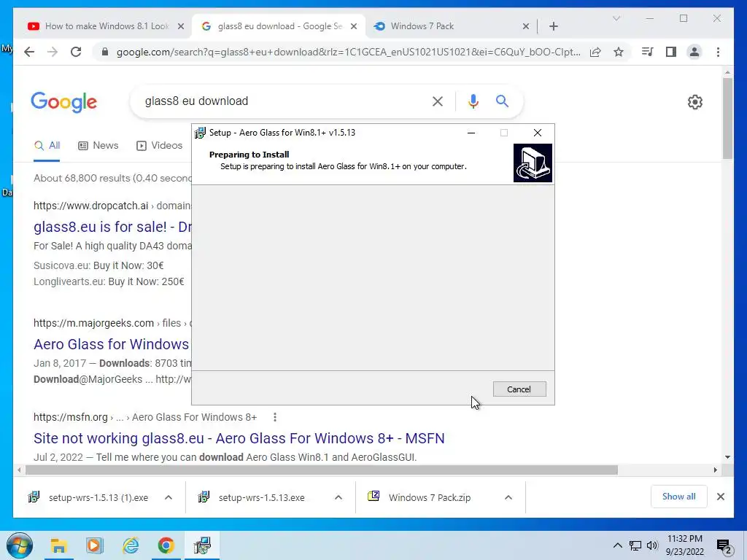Open Internet Explorer from the taskbar
This screenshot has height=560, width=747.
131,545
